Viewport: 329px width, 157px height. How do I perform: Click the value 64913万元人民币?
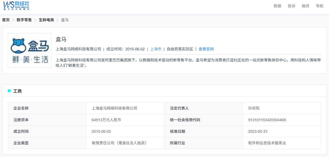[x=106, y=120]
